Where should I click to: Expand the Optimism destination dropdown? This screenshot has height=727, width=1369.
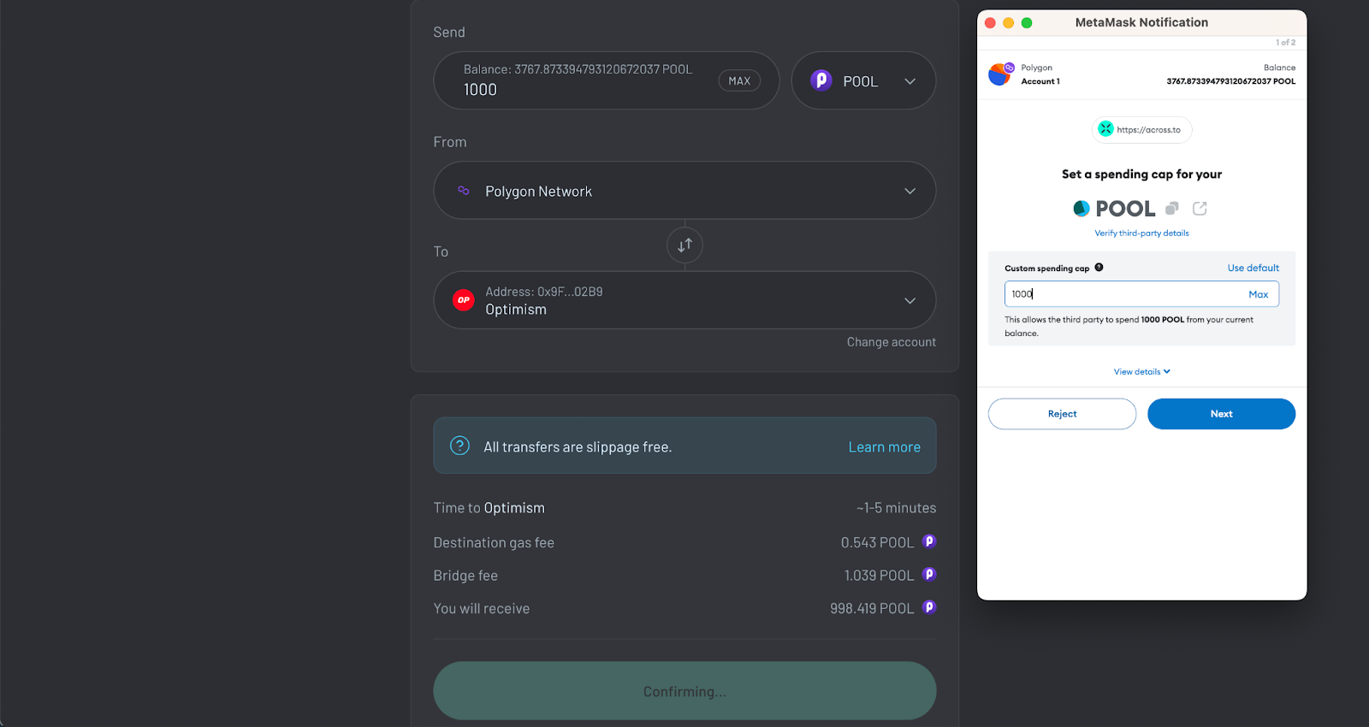(684, 300)
